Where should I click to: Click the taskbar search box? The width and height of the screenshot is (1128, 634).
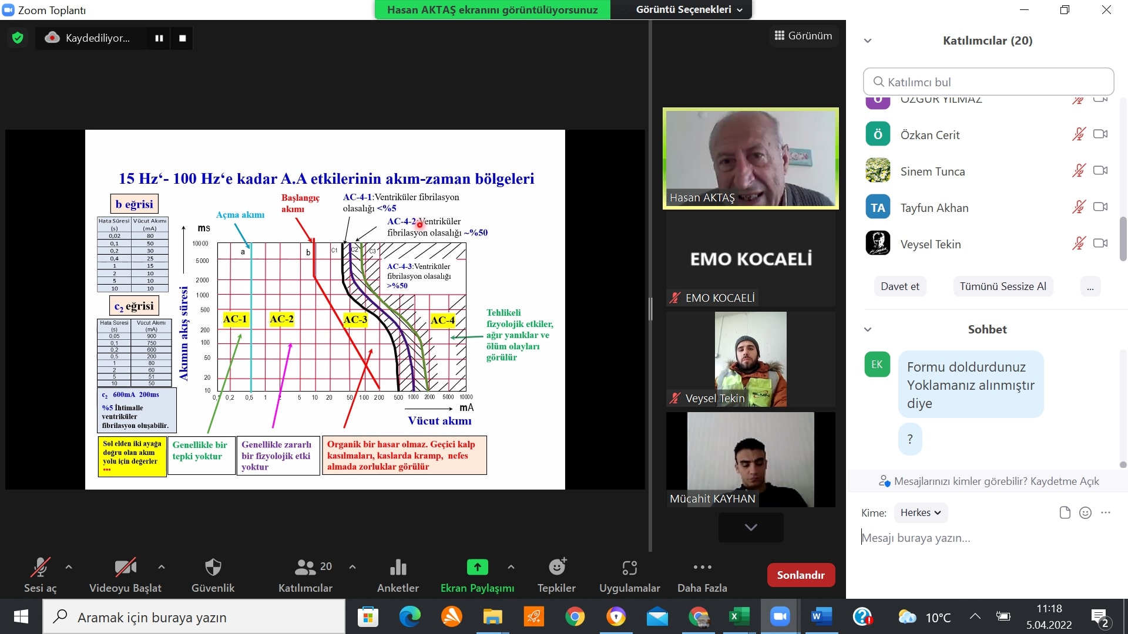(x=194, y=617)
